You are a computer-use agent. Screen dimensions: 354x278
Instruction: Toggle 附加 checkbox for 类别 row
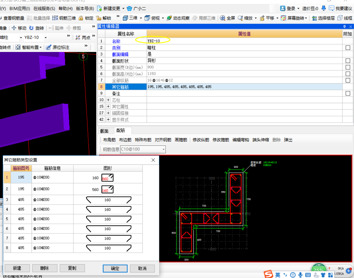click(x=348, y=48)
